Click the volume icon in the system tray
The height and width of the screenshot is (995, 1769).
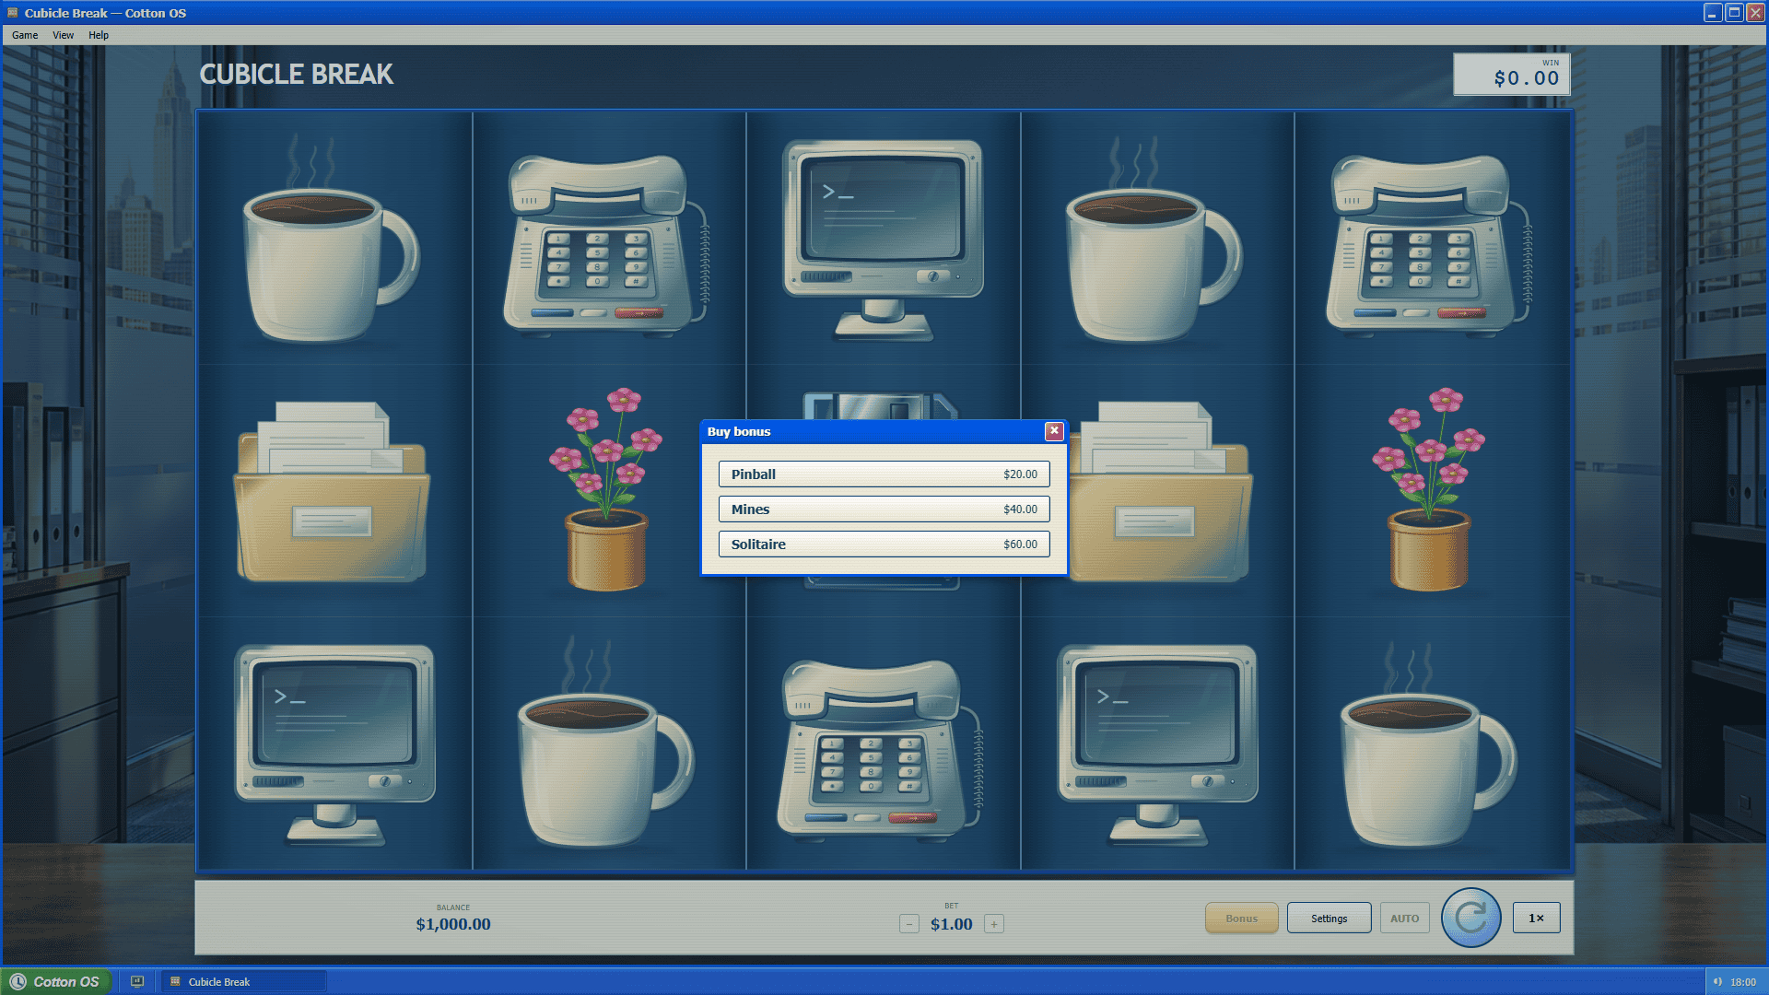1718,982
